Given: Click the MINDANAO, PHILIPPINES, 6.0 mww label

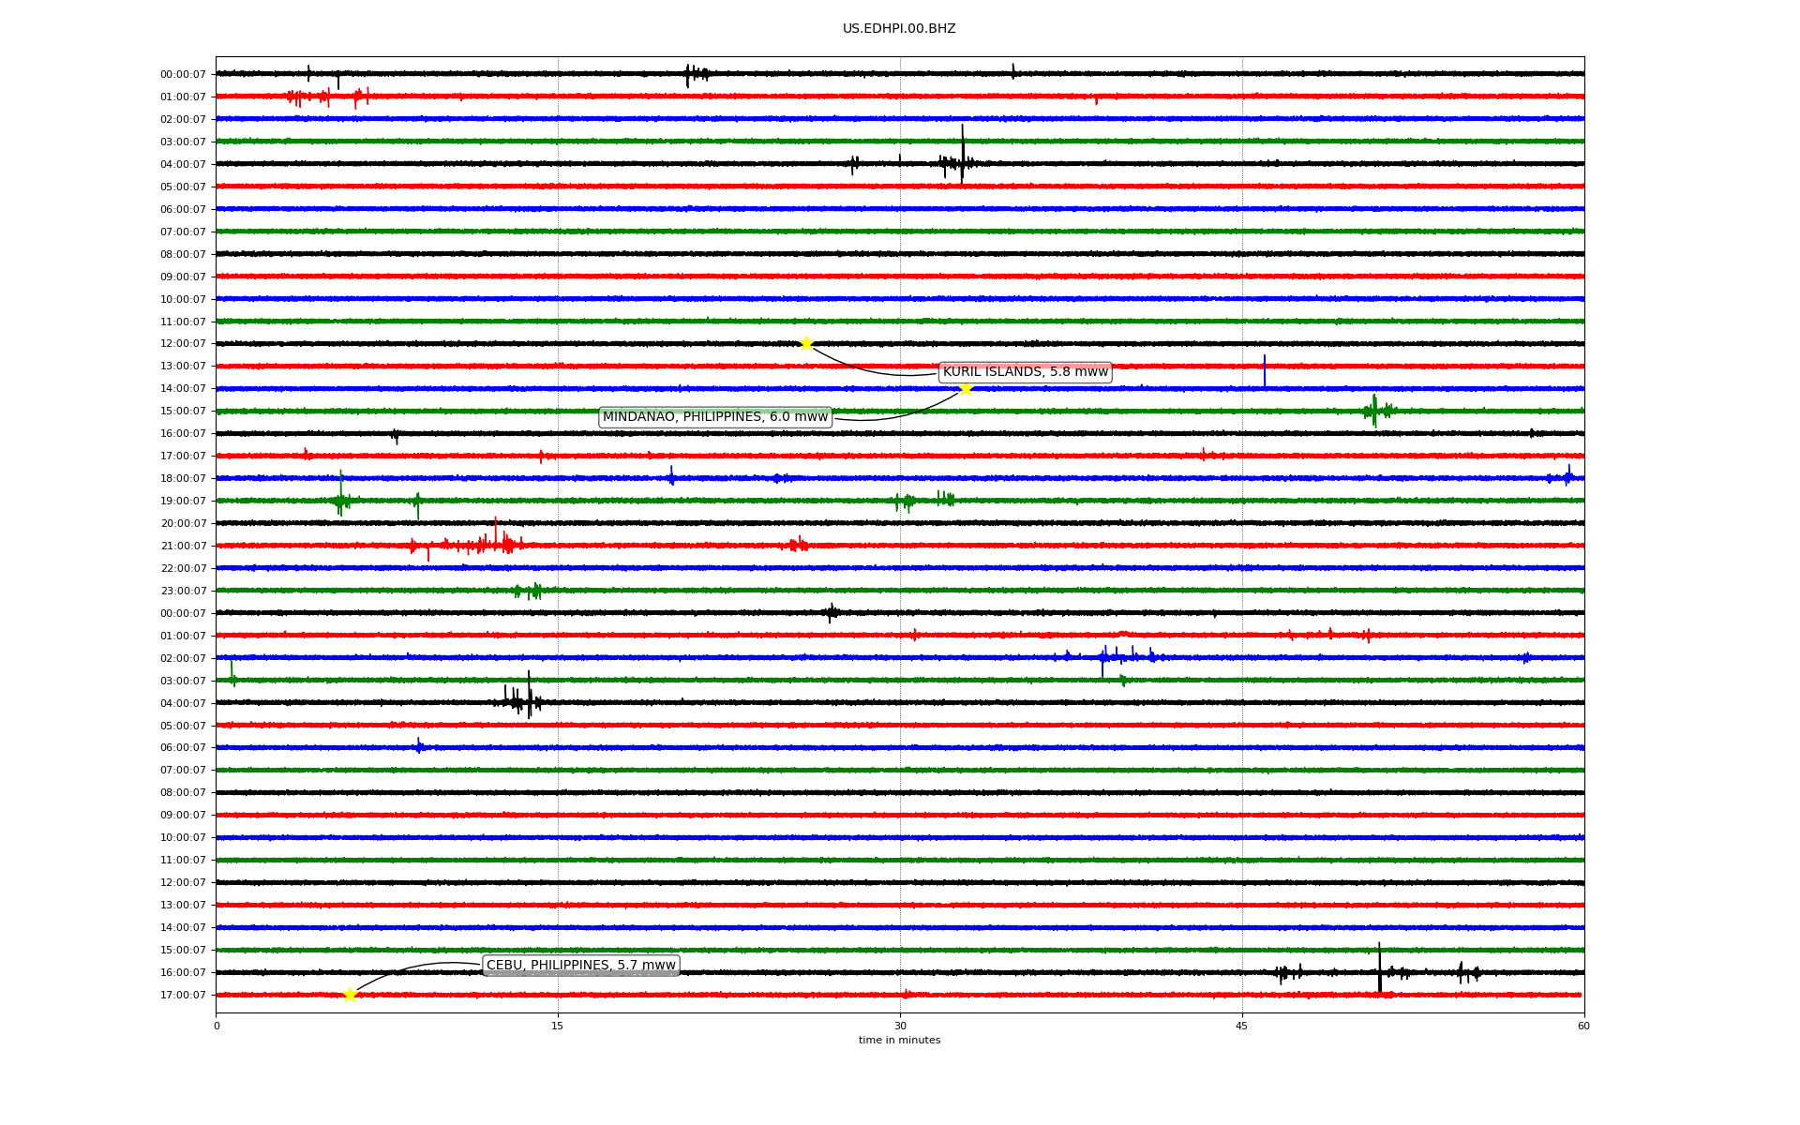Looking at the screenshot, I should 714,417.
